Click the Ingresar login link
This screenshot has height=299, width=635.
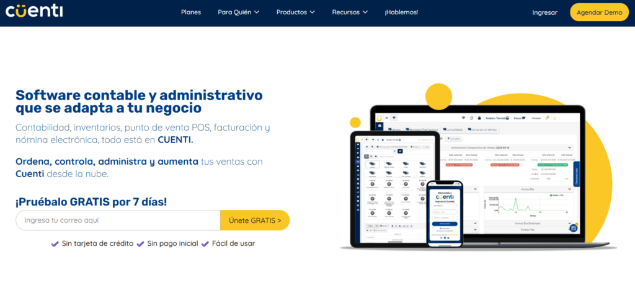tap(544, 12)
